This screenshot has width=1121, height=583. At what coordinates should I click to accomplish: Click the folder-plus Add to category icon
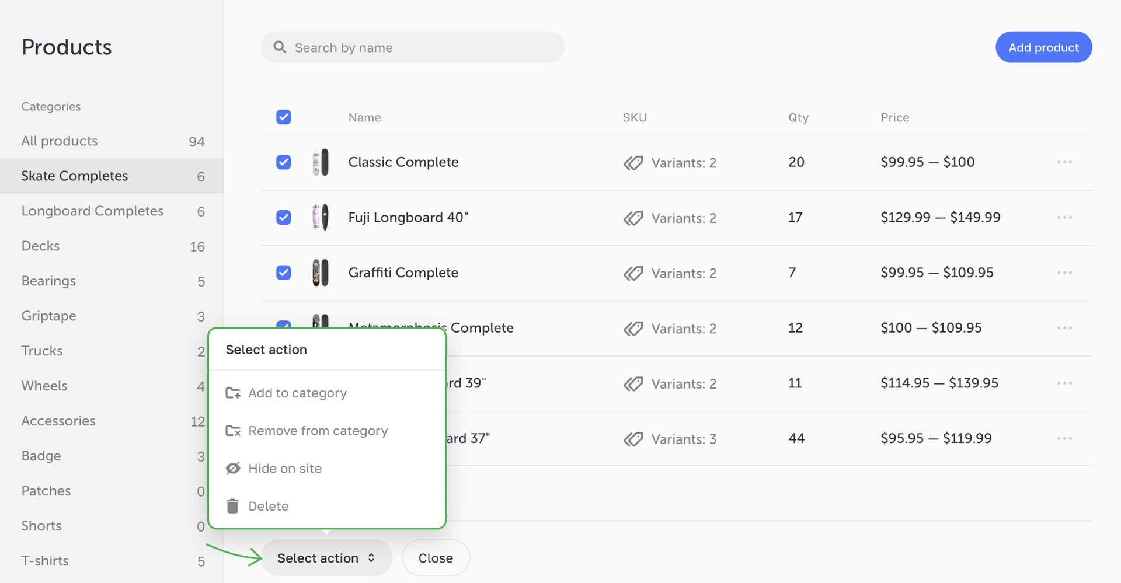pos(233,393)
